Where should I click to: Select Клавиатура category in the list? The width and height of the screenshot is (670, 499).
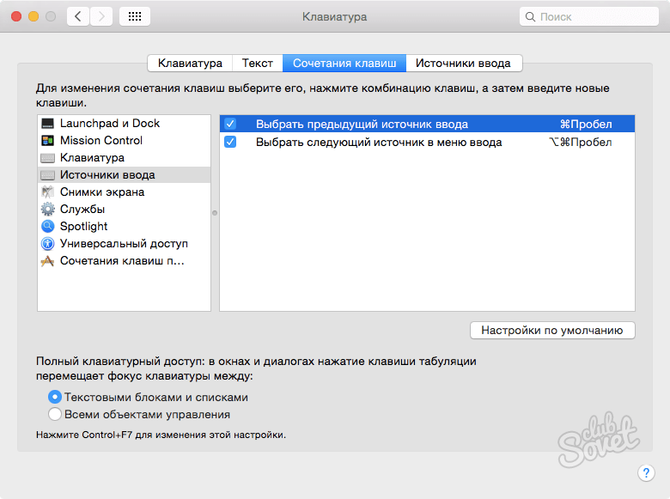click(x=124, y=158)
